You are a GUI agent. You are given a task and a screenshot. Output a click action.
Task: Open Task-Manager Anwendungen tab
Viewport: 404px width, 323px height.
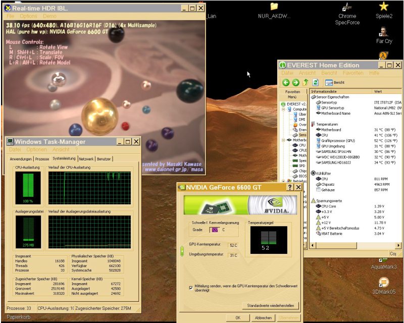(21, 159)
